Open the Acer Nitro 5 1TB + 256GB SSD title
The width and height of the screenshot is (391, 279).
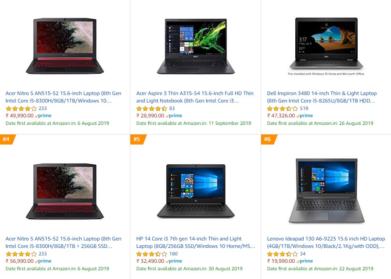pyautogui.click(x=63, y=242)
